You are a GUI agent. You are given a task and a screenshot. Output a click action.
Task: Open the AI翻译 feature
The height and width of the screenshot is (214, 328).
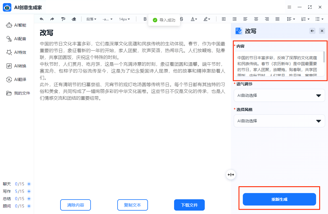tap(17, 79)
